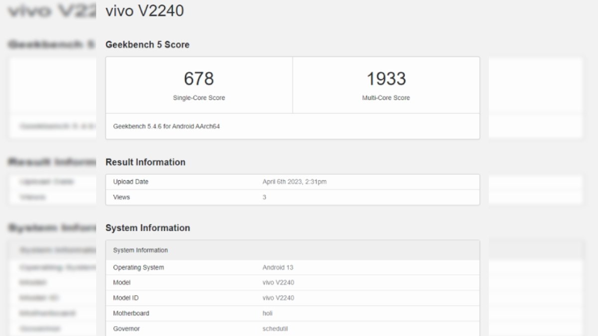This screenshot has width=598, height=336.
Task: Select the date April 6th 2023, 2:31pm
Action: (295, 182)
